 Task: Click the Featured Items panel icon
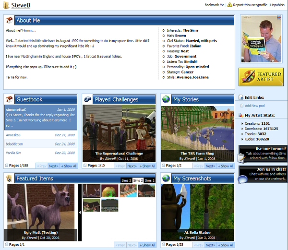(9, 179)
